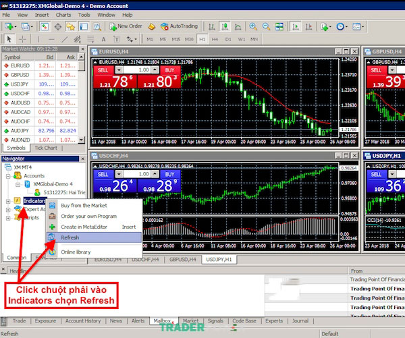
Task: Click the Zoom In magnifier
Action: (253, 26)
